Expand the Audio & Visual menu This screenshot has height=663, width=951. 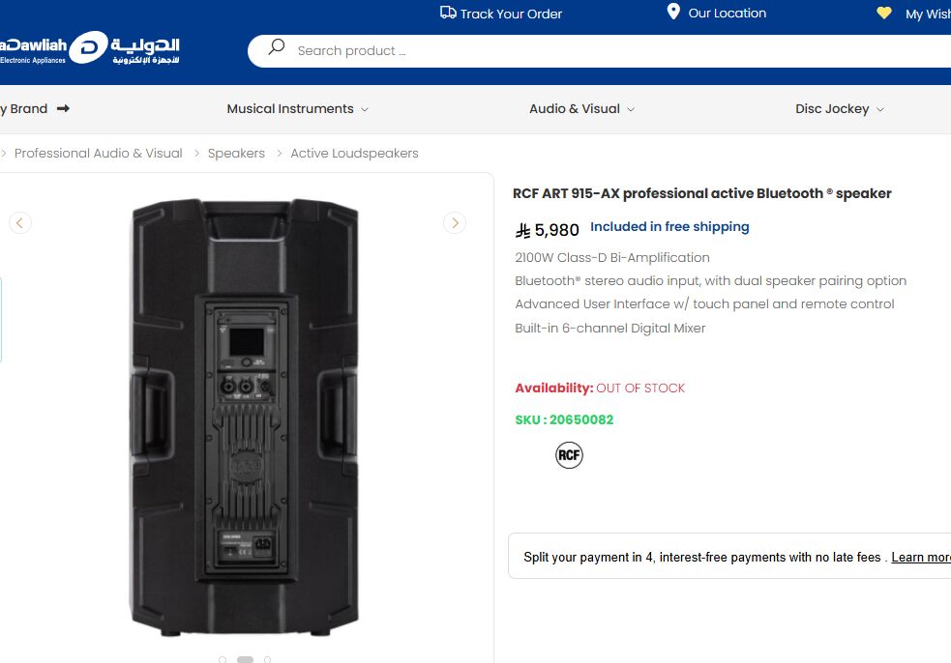click(581, 109)
